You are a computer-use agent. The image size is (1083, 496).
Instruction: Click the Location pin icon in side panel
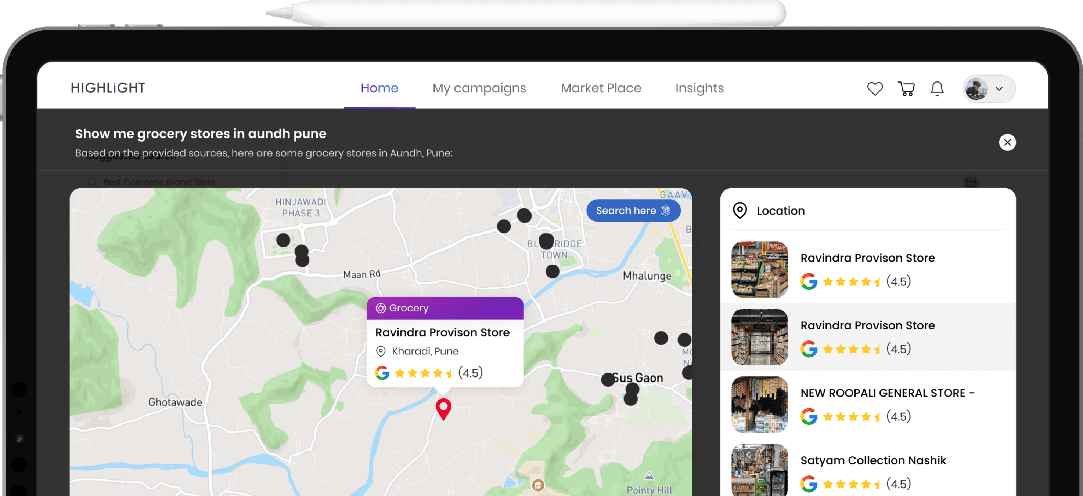click(x=740, y=211)
